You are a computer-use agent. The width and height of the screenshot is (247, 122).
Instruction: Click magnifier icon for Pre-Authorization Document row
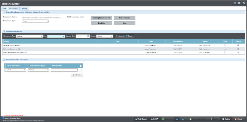pyautogui.click(x=225, y=52)
